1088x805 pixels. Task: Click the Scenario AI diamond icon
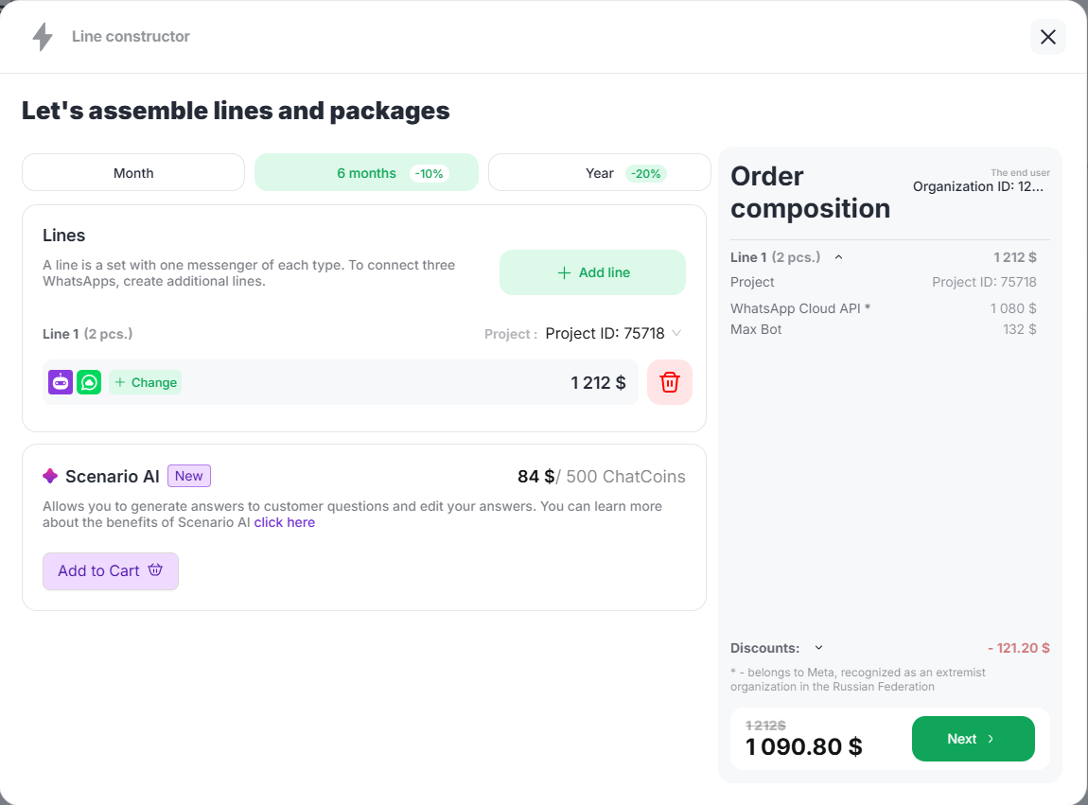(x=50, y=476)
